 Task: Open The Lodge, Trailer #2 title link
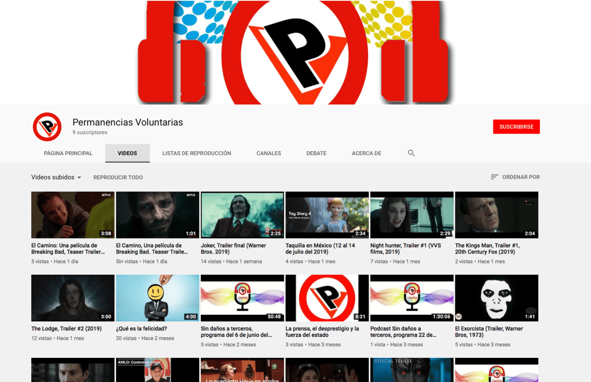66,329
